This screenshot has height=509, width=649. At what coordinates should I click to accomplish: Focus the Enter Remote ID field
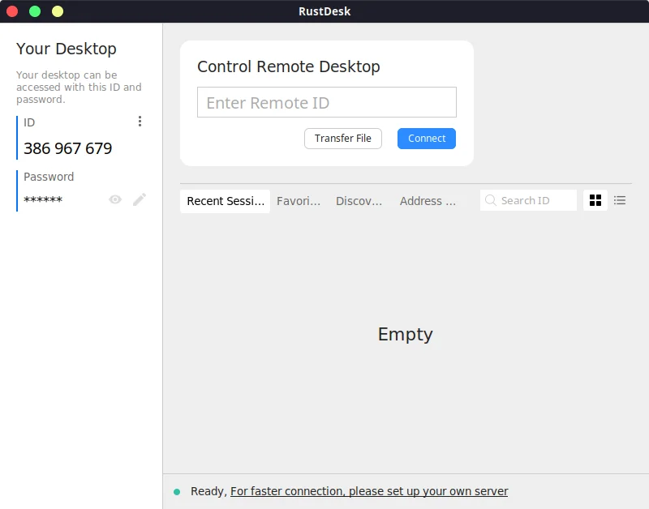(x=327, y=102)
